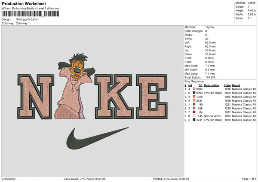Click the "Created By:" footer label
The width and height of the screenshot is (258, 182).
pyautogui.click(x=9, y=179)
